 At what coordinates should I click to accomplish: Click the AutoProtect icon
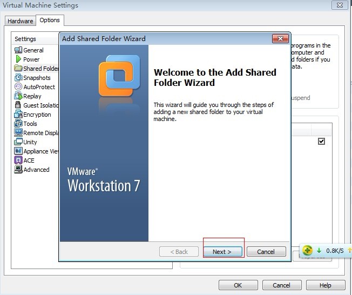click(18, 87)
